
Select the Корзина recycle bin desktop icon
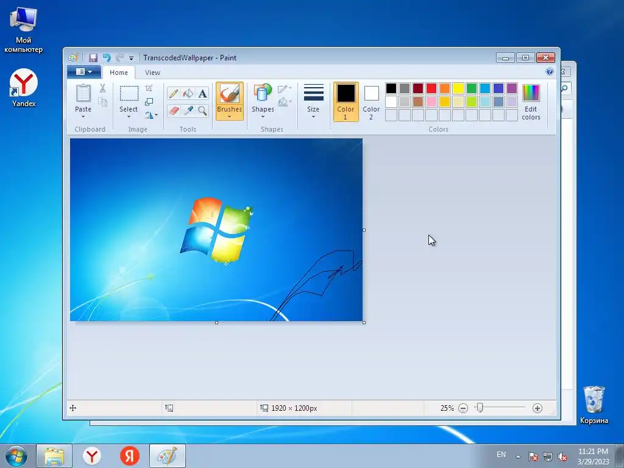click(x=594, y=405)
